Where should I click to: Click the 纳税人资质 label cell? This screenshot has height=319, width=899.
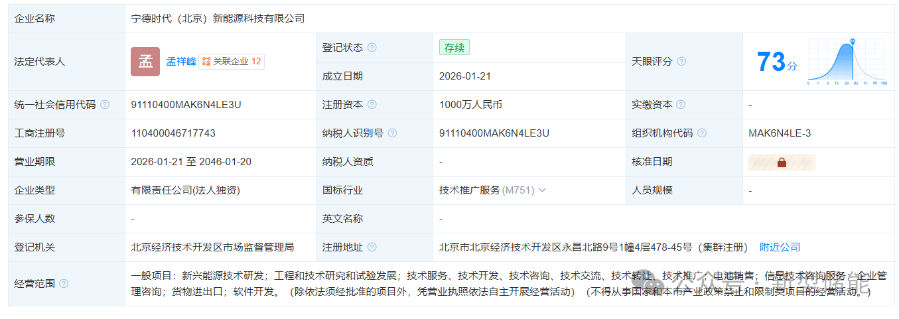tap(374, 162)
